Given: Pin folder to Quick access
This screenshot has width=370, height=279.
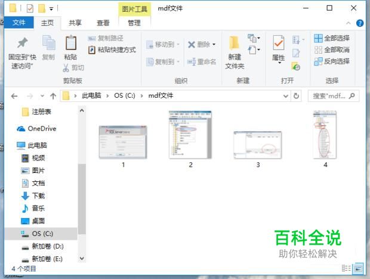Looking at the screenshot, I should coord(22,53).
